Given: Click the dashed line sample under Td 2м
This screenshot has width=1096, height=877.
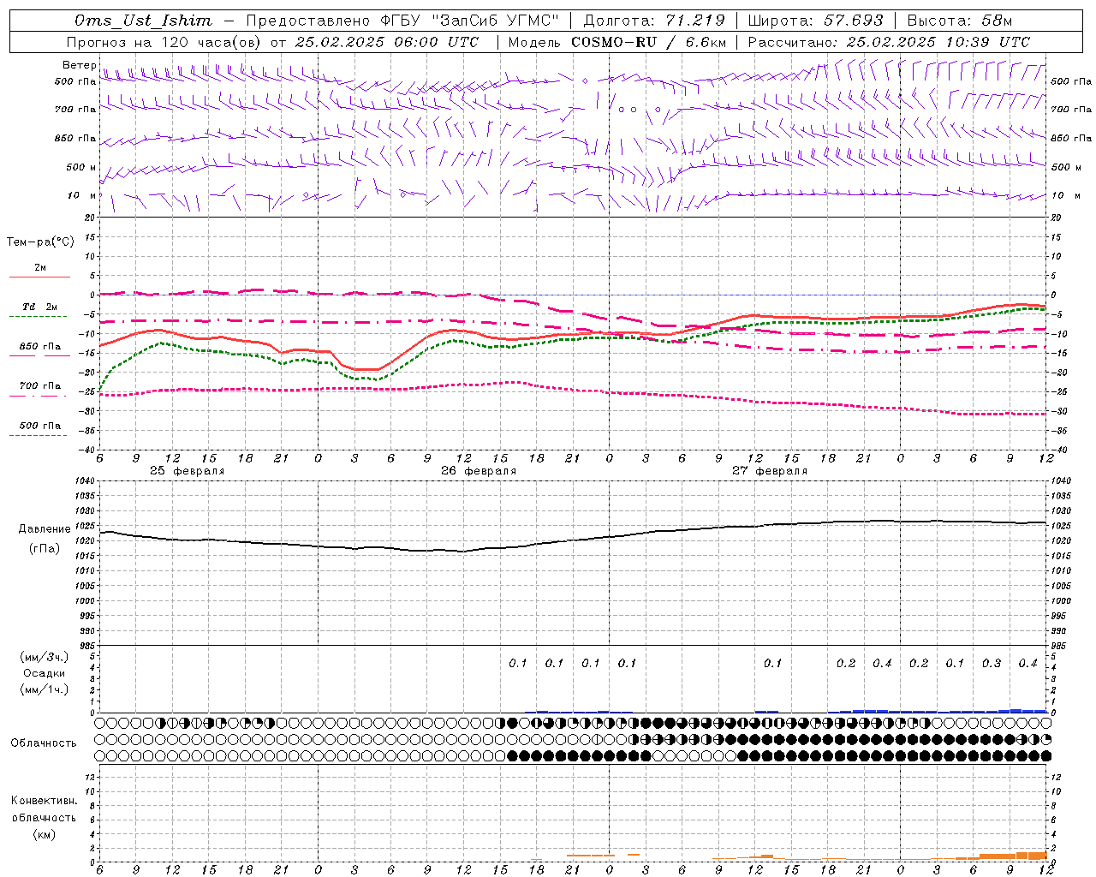Looking at the screenshot, I should [38, 316].
